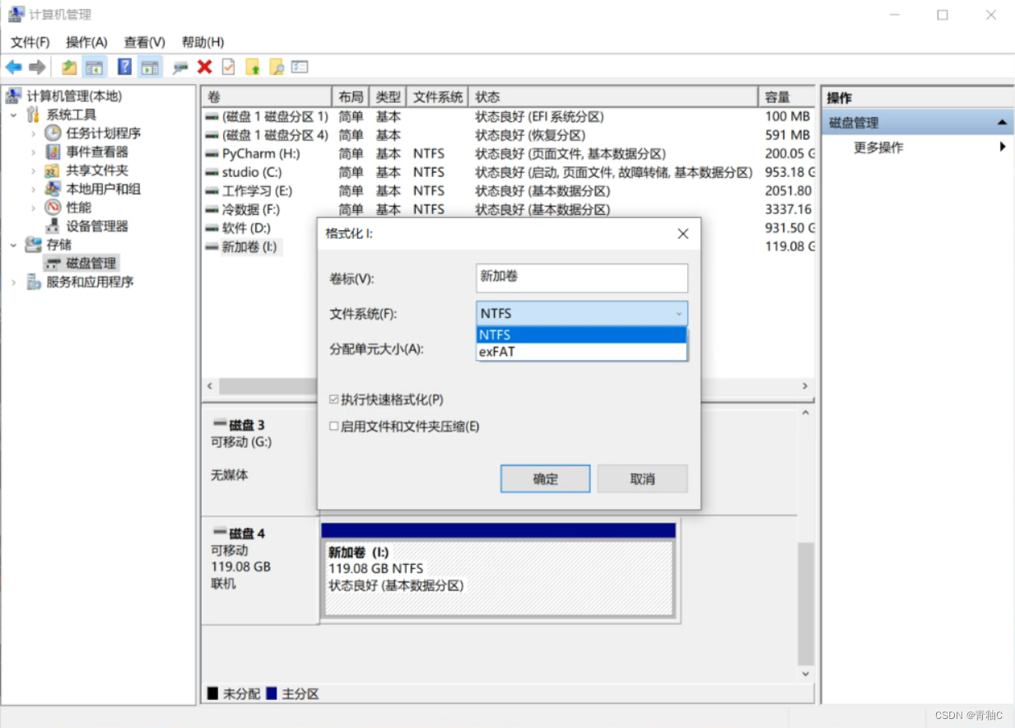This screenshot has height=728, width=1015.
Task: Open the View (查看) menu
Action: [145, 42]
